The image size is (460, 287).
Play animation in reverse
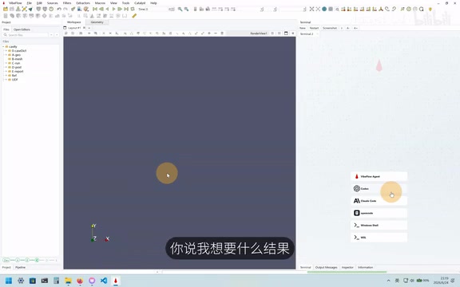[107, 9]
